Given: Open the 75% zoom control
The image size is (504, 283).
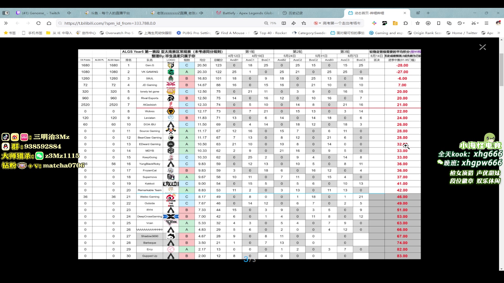Looking at the screenshot, I should coord(270,23).
